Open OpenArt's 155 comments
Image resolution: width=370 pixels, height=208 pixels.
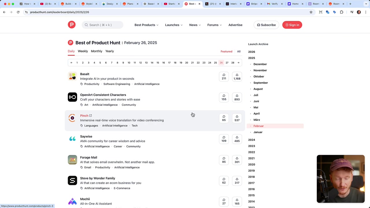point(224,97)
